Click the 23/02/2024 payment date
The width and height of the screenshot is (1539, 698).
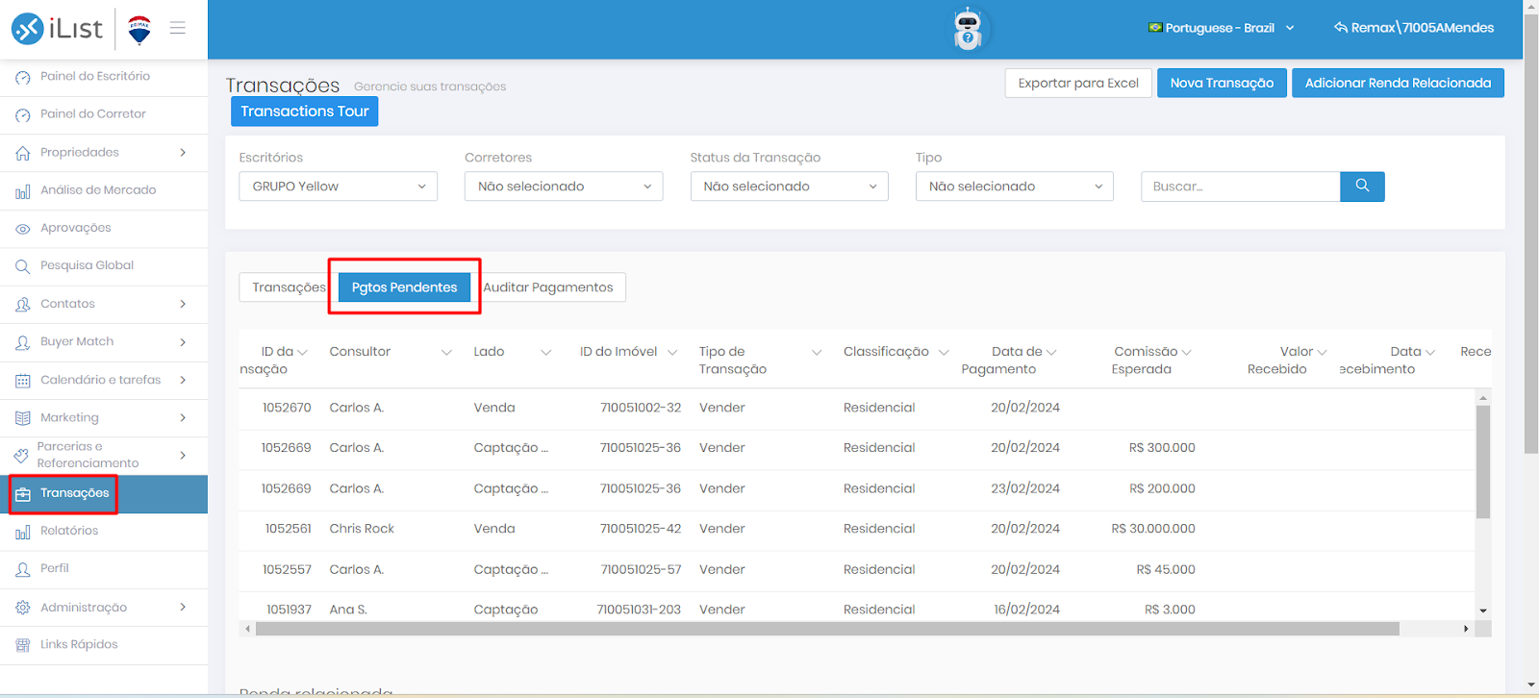(x=1025, y=488)
